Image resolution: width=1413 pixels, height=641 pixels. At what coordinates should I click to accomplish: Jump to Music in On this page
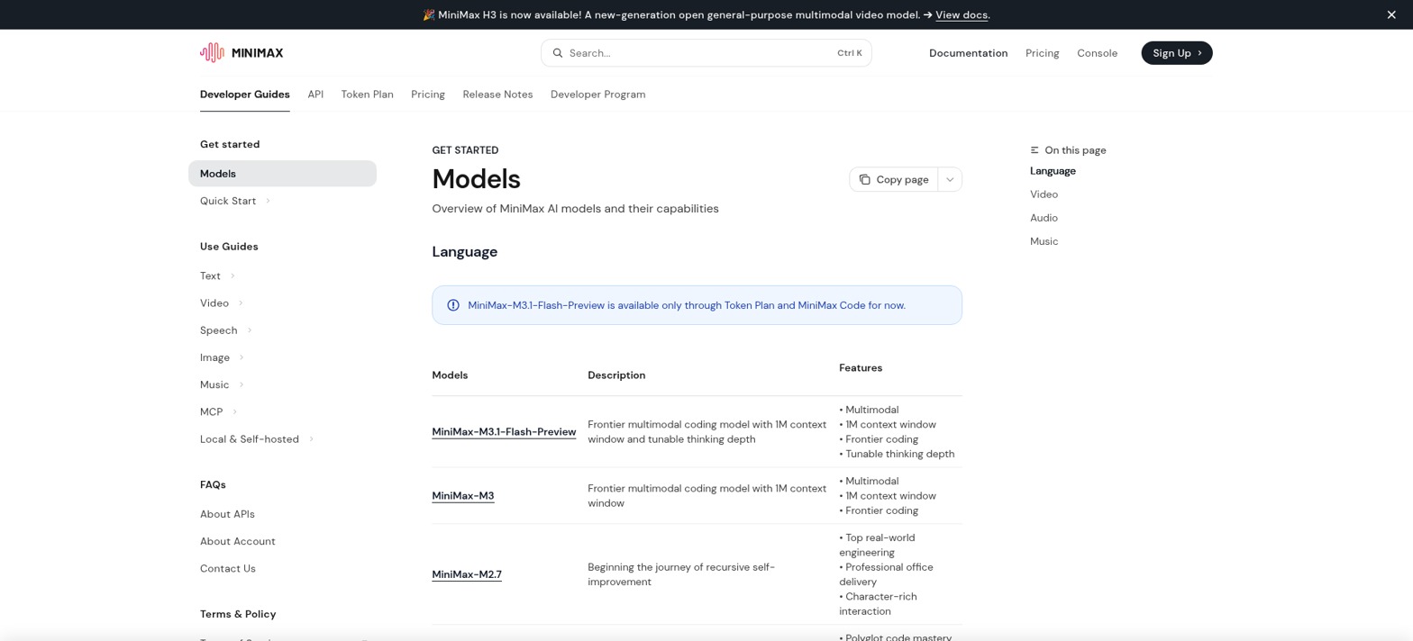point(1044,241)
